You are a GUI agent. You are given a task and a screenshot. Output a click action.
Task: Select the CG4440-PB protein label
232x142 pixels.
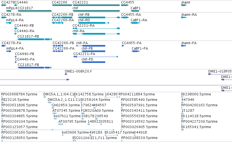(25, 54)
